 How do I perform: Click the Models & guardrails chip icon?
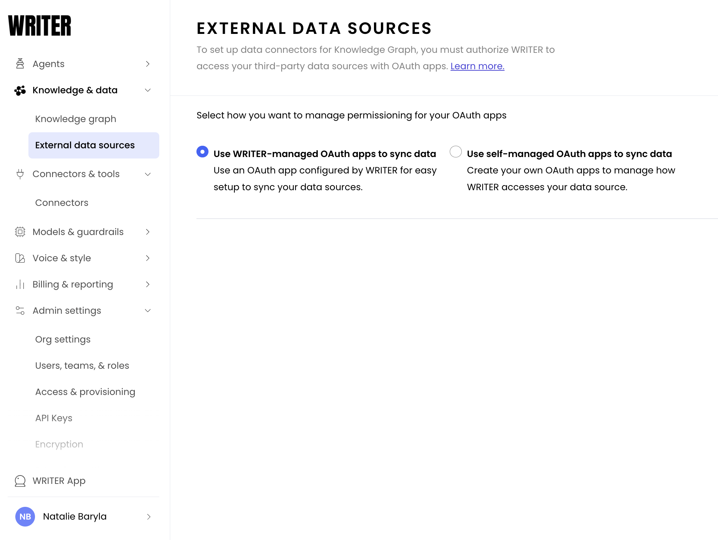(20, 232)
